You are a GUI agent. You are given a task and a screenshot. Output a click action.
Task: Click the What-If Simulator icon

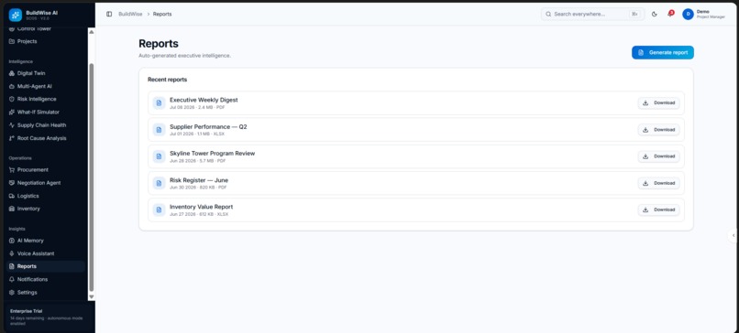(x=12, y=113)
